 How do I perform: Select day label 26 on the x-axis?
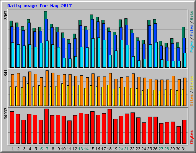[x=155, y=149]
